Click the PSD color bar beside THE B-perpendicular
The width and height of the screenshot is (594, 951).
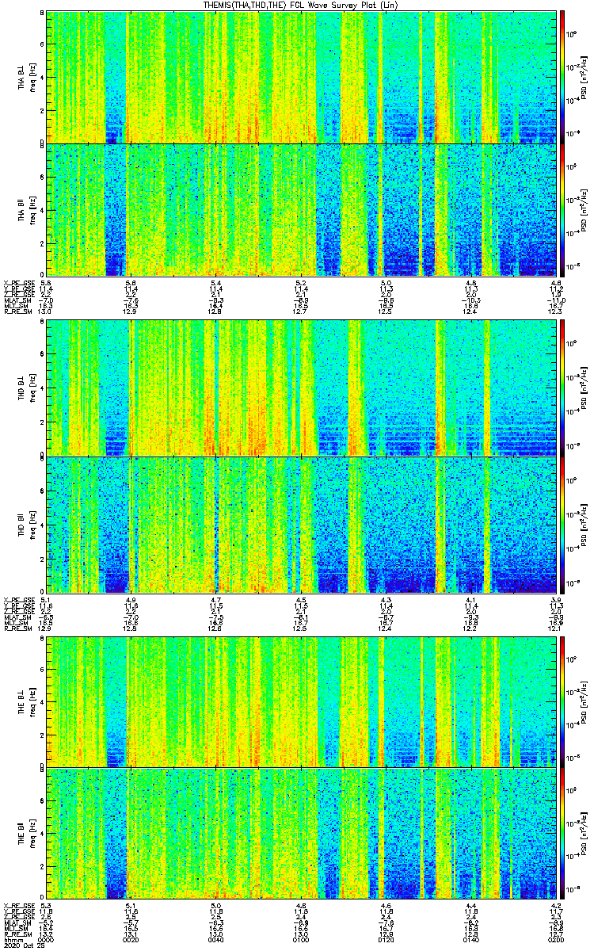562,701
